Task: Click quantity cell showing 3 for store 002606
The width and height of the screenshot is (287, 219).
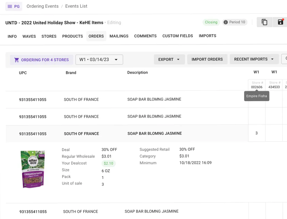Action: coord(257,133)
